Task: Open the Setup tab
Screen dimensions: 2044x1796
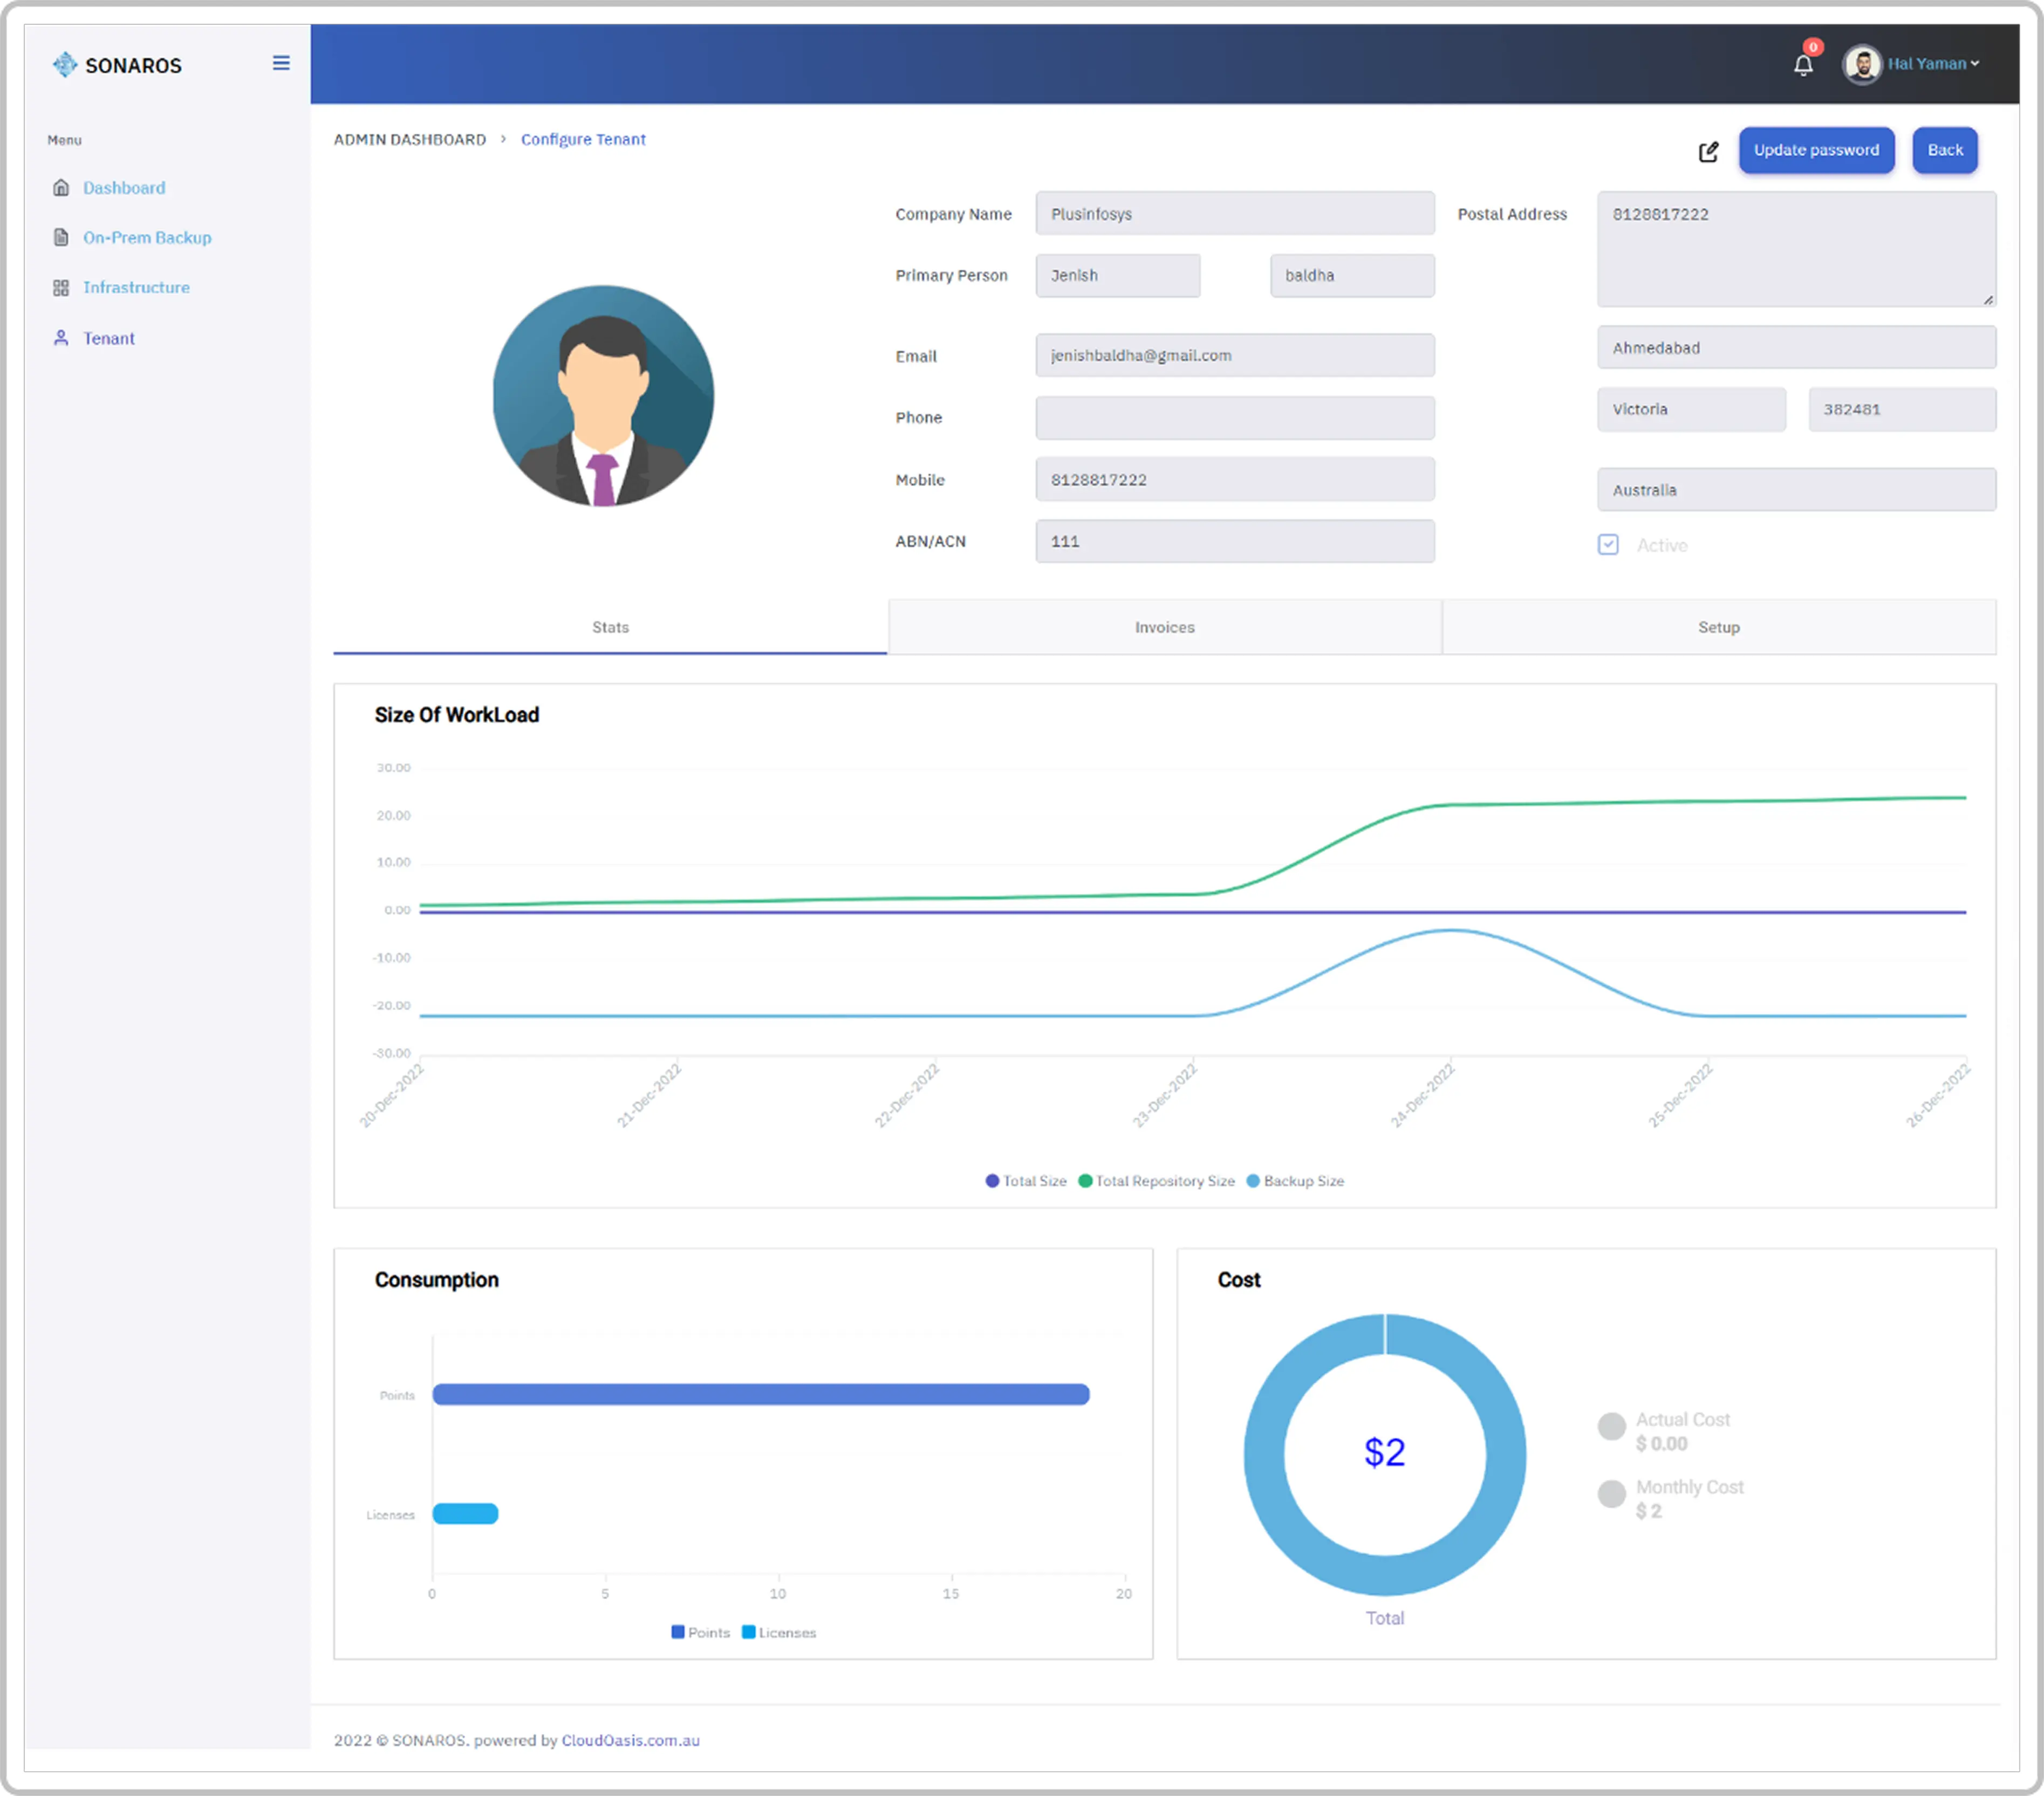Action: pyautogui.click(x=1718, y=627)
